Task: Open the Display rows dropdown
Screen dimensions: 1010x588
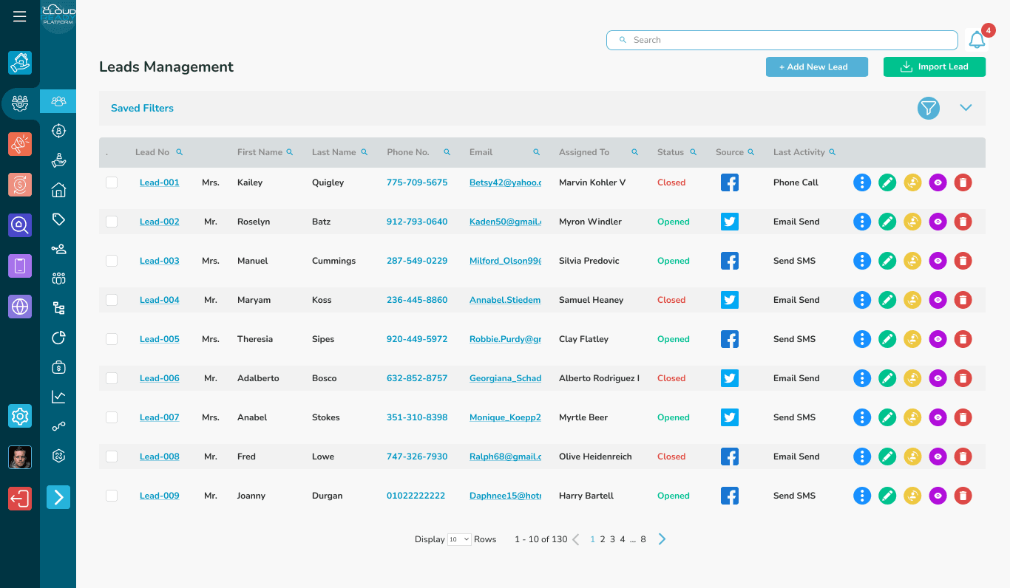Action: click(x=459, y=539)
